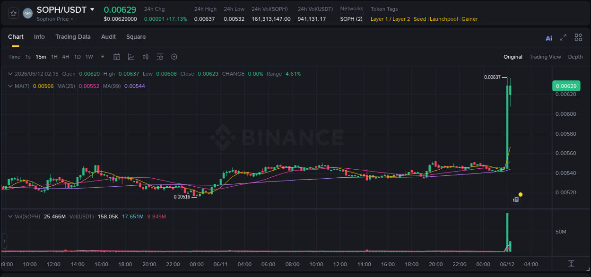Screen dimensions: 591x277
Task: Open the chart layout grid icon
Action: pos(578,37)
